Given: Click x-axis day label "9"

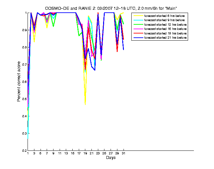Looking at the screenshot, I should click(53, 153).
